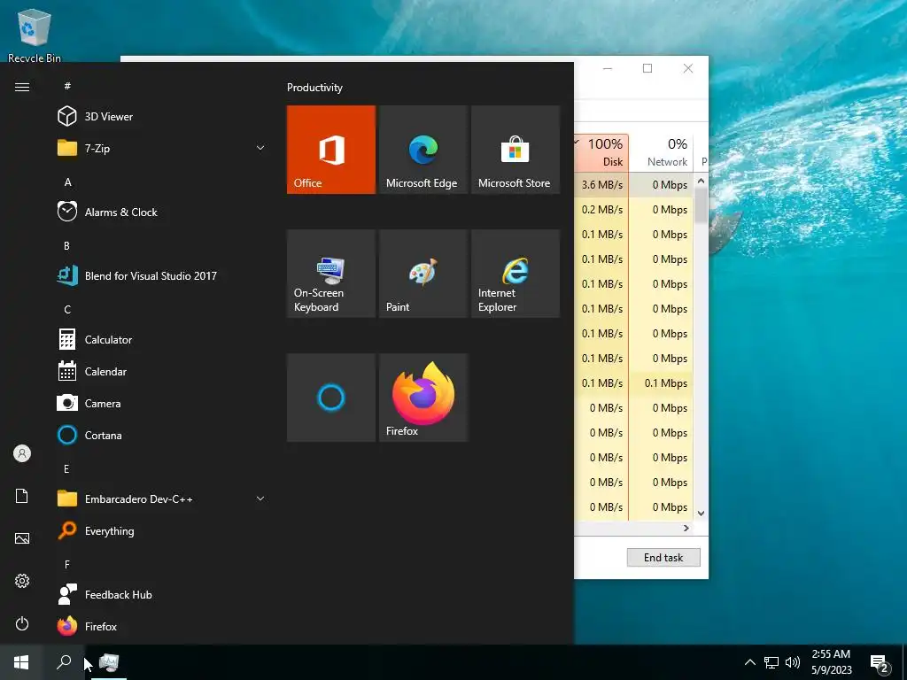907x680 pixels.
Task: Click Task Manager scrollbar down arrow
Action: point(702,513)
